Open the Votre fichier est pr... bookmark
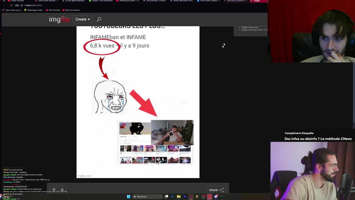This screenshot has height=200, width=355. point(12,10)
